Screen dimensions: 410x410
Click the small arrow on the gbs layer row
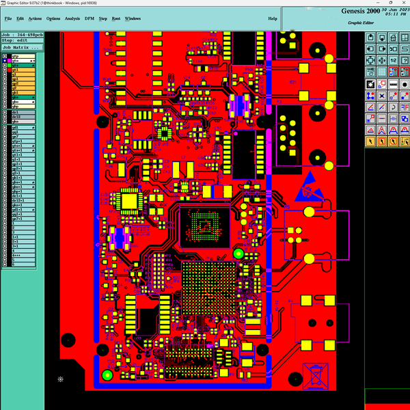tap(33, 97)
